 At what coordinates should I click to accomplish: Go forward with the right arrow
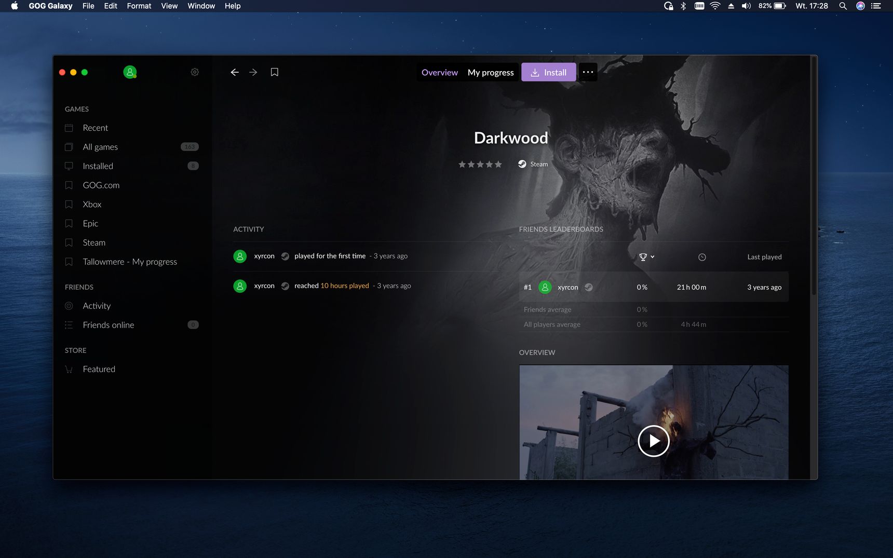coord(253,72)
